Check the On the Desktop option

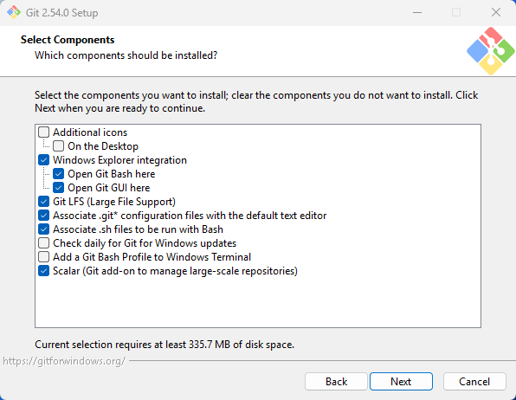59,146
